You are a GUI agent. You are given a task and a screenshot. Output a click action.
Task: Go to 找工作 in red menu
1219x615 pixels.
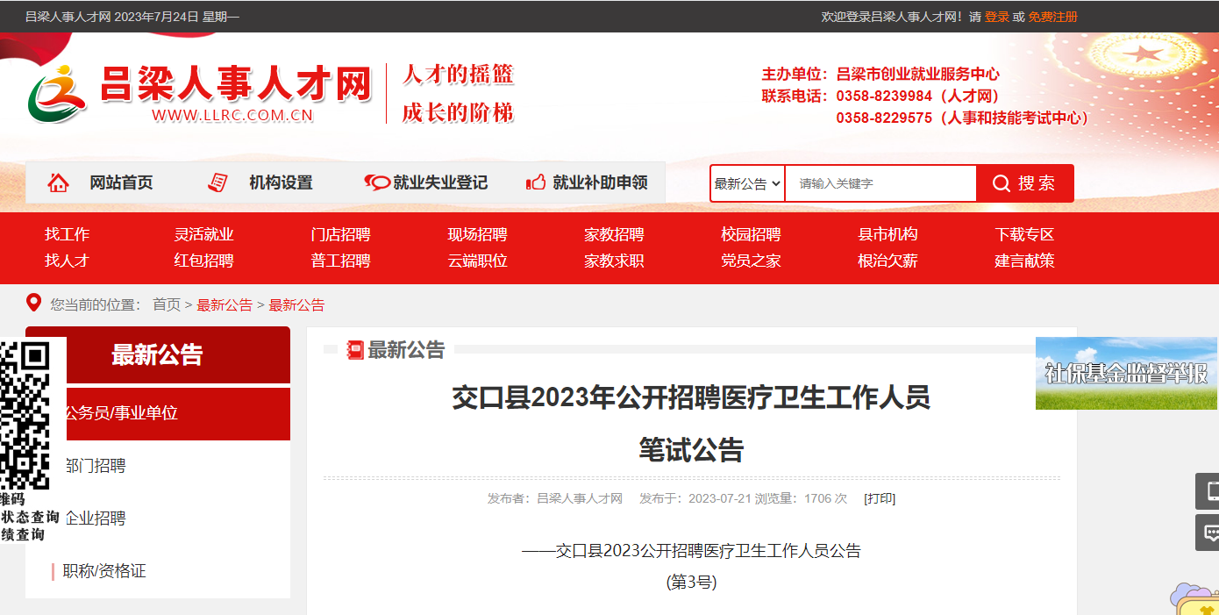[x=68, y=234]
